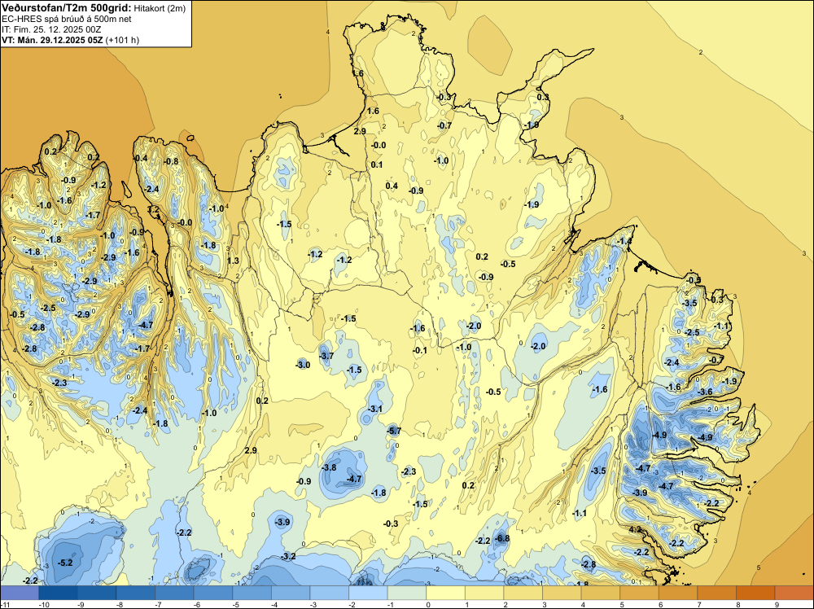Click the legend scale label -11

pos(4,604)
